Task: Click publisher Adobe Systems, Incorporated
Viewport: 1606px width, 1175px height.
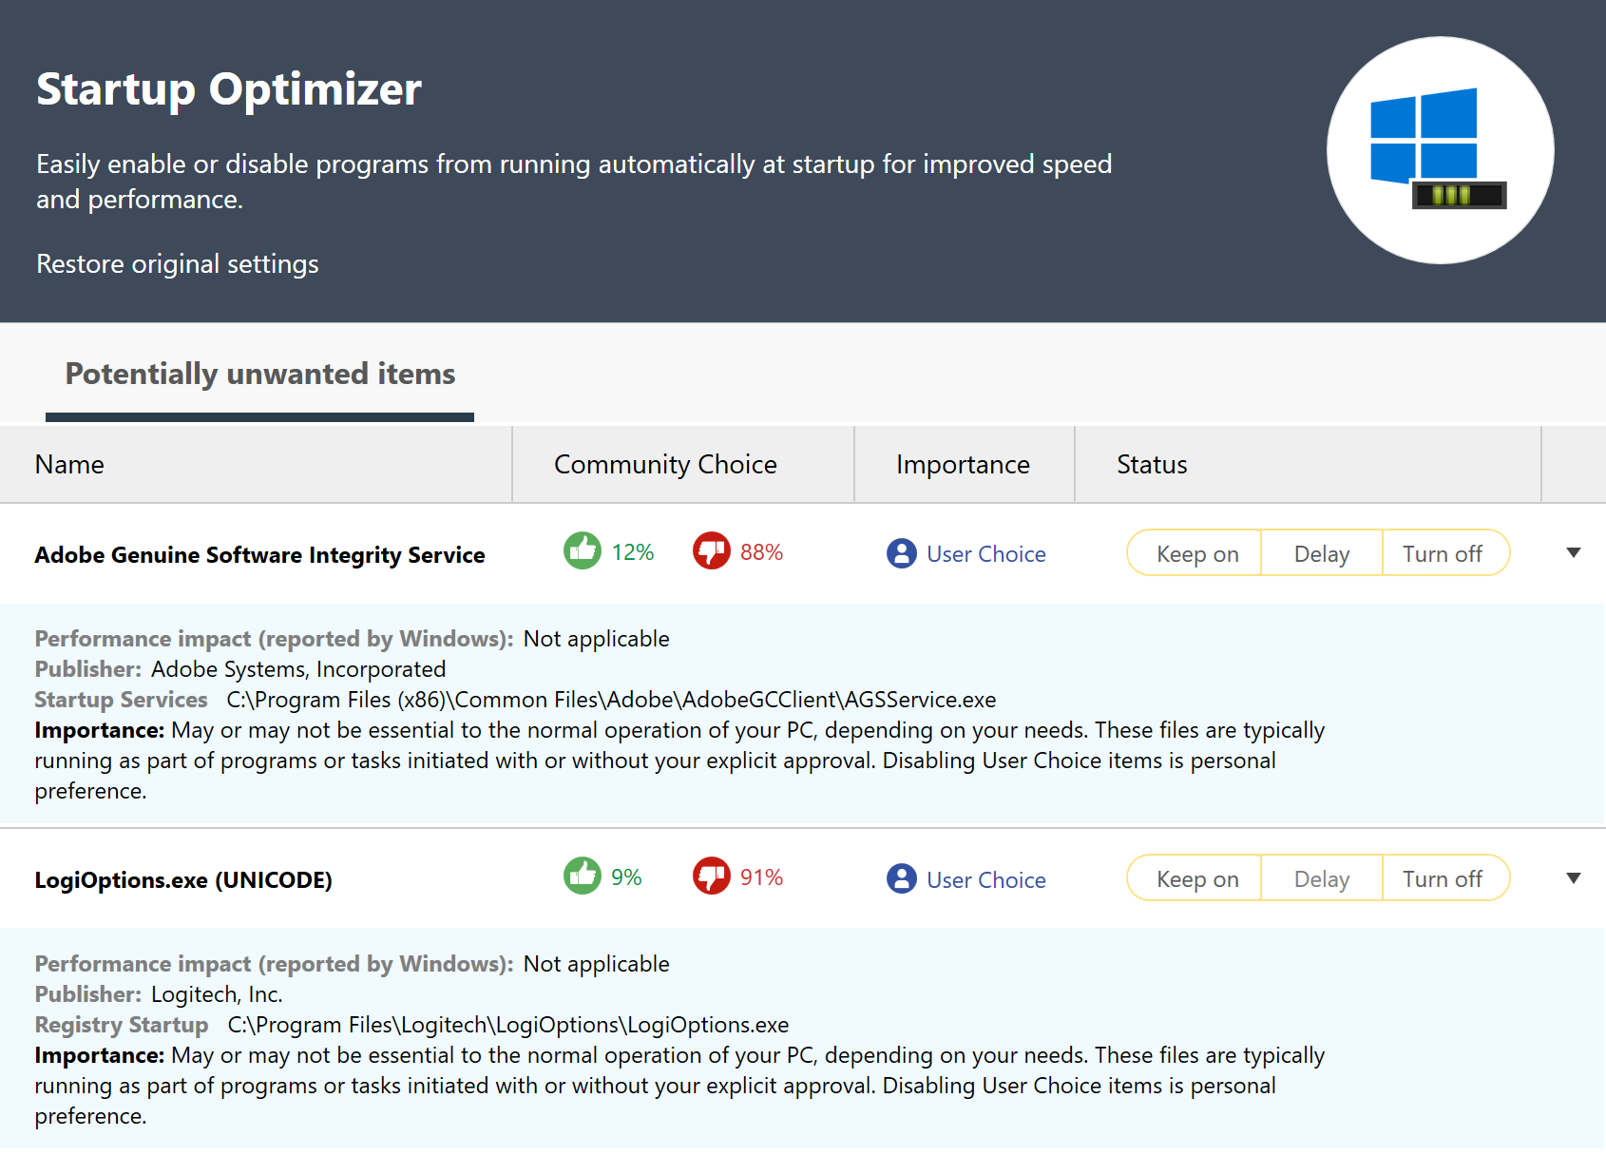Action: point(298,669)
